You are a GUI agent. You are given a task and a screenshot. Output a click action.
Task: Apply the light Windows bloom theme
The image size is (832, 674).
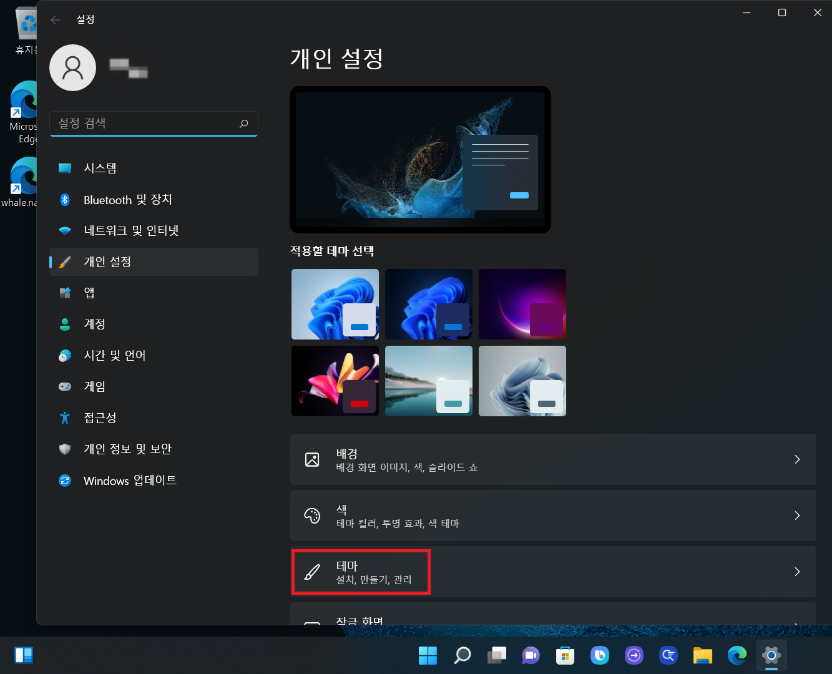[x=335, y=304]
